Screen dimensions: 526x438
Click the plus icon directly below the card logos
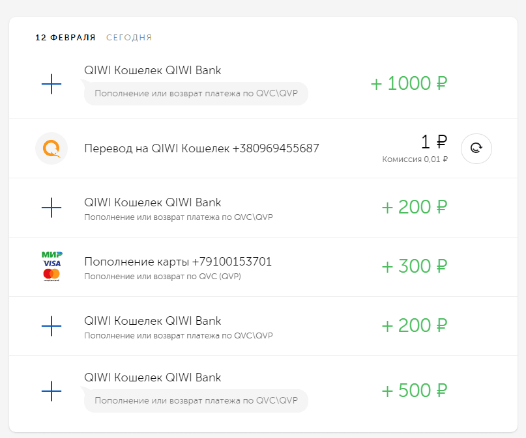click(x=51, y=325)
